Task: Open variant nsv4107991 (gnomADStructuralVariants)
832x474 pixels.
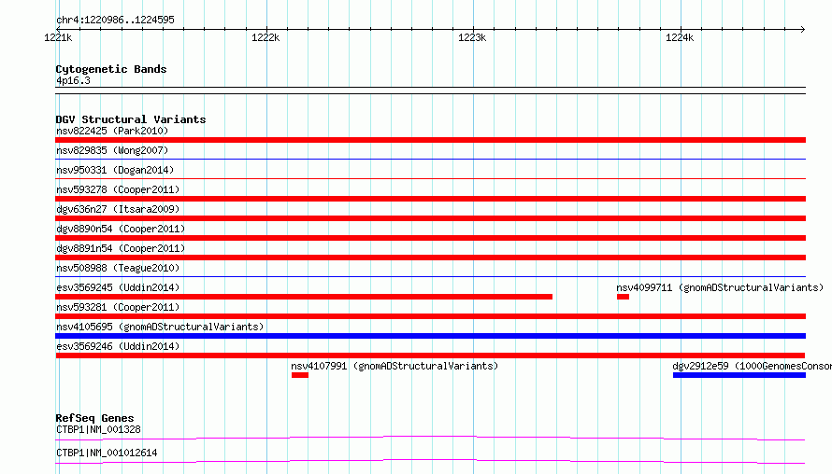Action: click(x=394, y=366)
